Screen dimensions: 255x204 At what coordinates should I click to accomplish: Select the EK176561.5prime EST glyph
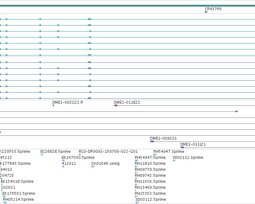pos(4,197)
